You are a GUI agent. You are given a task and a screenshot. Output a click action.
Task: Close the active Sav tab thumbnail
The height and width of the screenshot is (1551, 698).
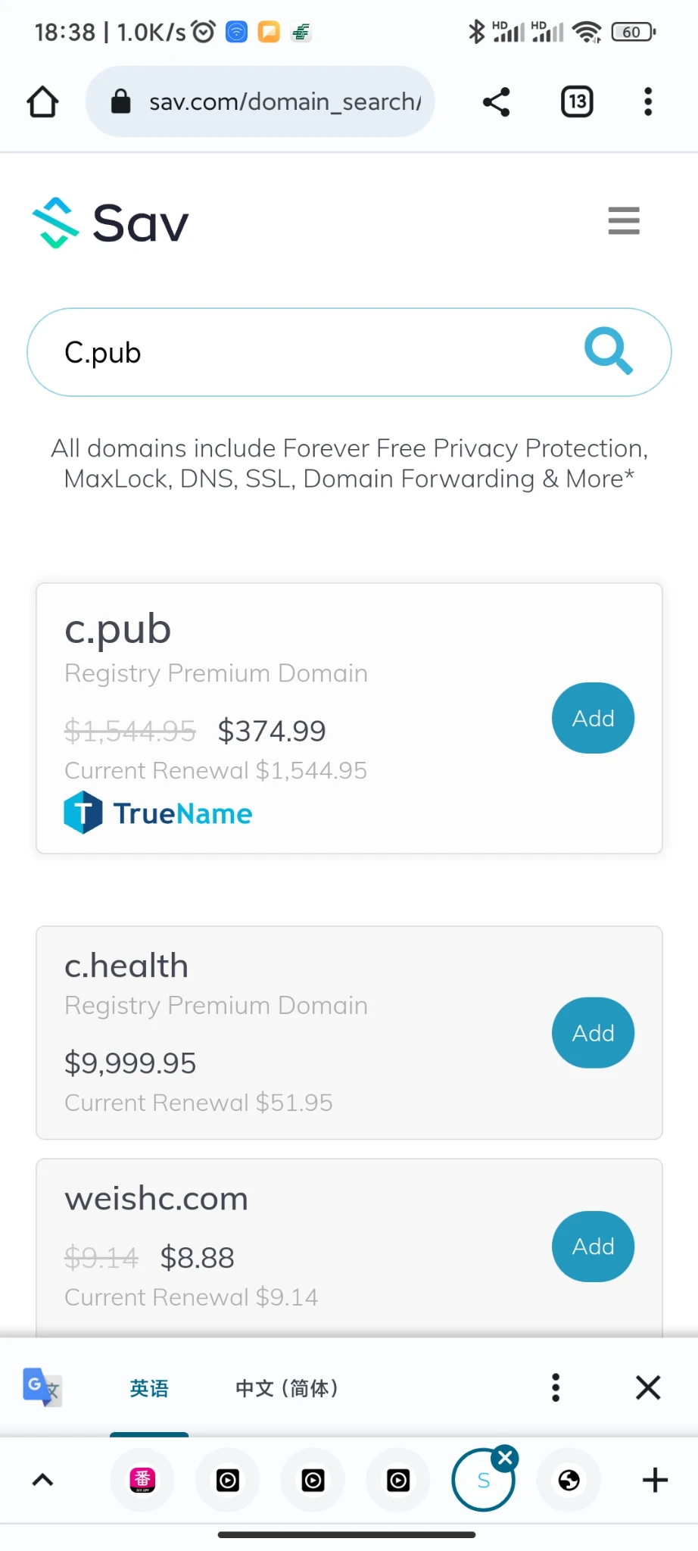pyautogui.click(x=505, y=1458)
